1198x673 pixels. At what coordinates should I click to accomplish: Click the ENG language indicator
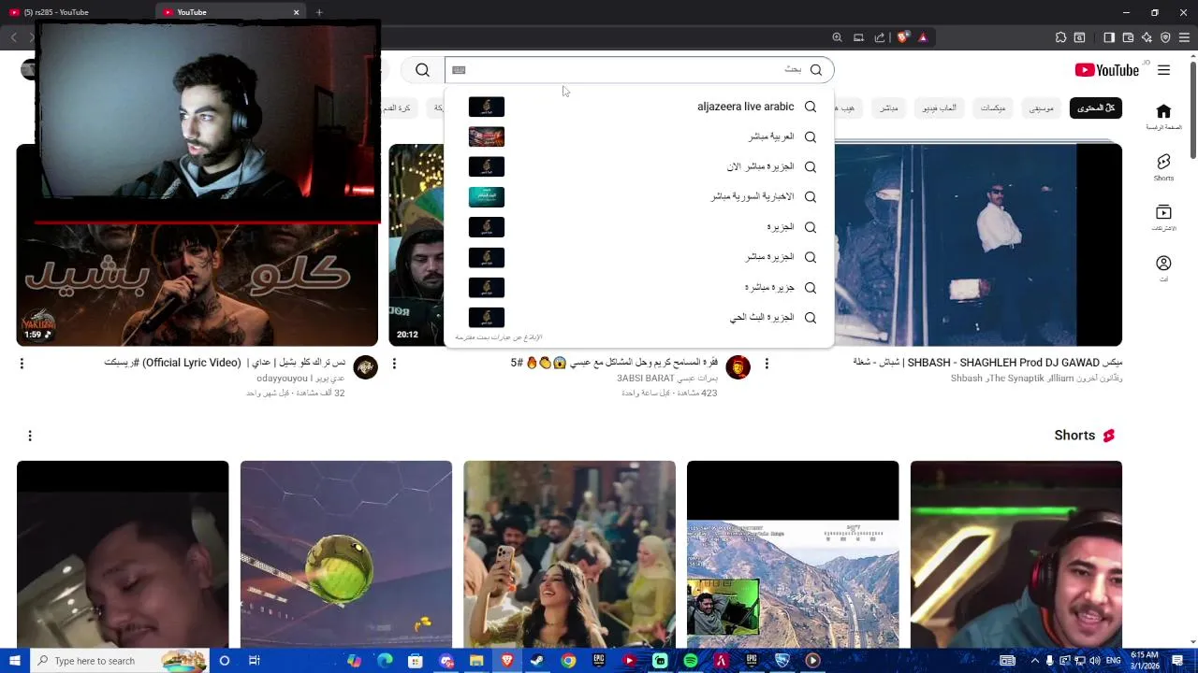coord(1114,661)
